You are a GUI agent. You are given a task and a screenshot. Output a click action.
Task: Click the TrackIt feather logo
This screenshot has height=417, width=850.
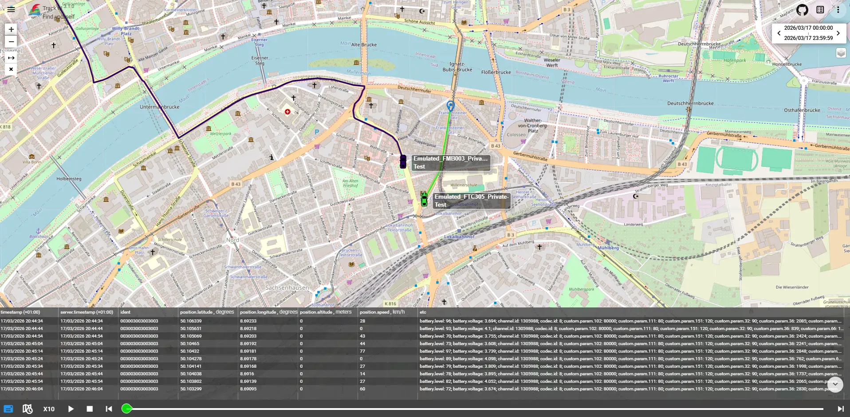click(x=35, y=10)
